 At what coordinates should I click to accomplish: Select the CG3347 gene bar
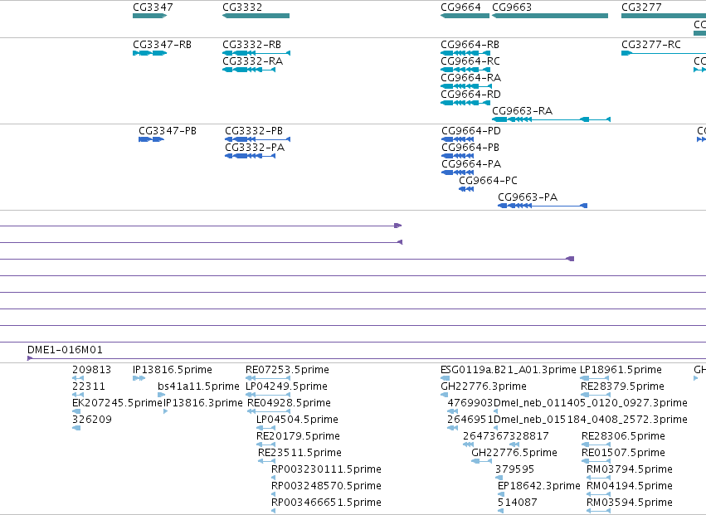(149, 16)
